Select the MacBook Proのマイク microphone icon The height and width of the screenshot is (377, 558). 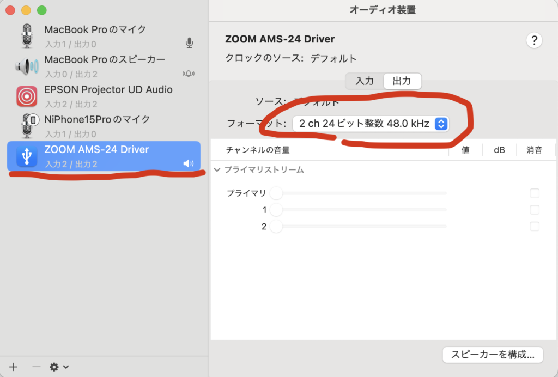coord(26,35)
